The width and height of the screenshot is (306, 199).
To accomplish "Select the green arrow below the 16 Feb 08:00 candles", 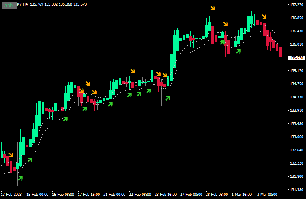I will pyautogui.click(x=65, y=119).
